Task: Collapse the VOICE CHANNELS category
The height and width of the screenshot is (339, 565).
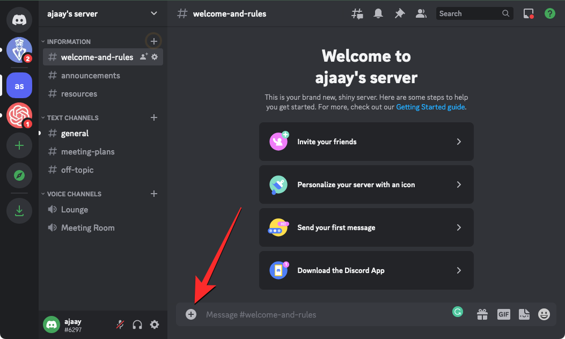Action: pyautogui.click(x=74, y=194)
